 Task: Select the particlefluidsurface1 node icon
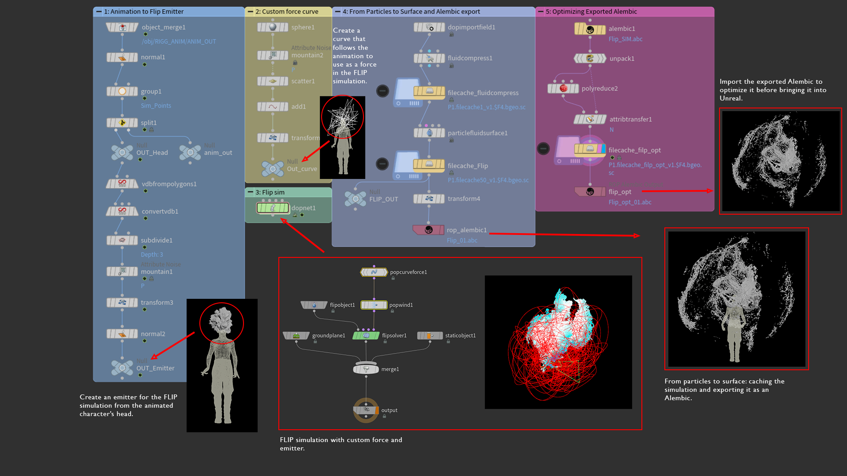pyautogui.click(x=429, y=133)
